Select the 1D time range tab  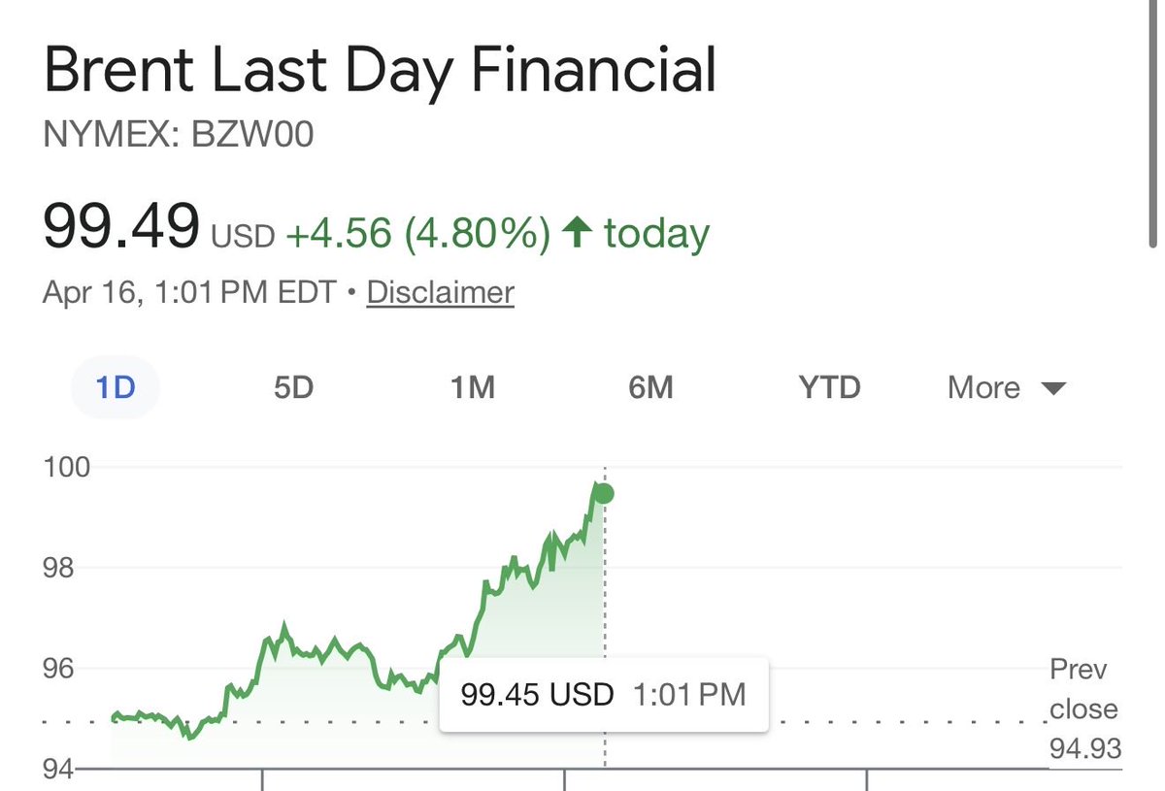click(x=116, y=388)
